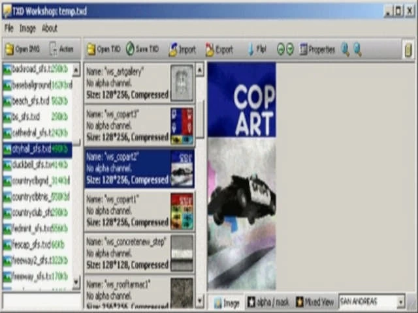
Task: Select the ws_concretenew_step texture entry
Action: [139, 254]
